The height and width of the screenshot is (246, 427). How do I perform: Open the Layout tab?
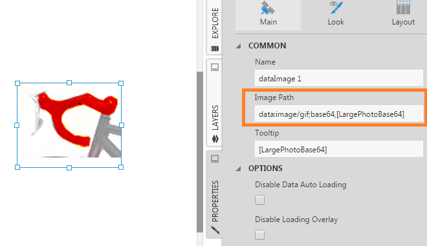tap(403, 14)
